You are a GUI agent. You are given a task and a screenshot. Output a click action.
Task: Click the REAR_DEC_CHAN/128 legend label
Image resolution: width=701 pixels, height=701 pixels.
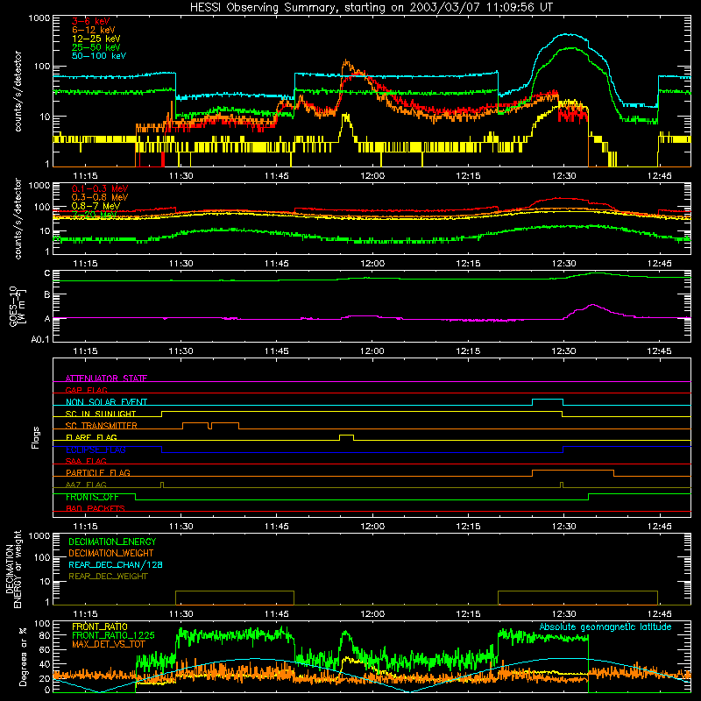(x=116, y=564)
